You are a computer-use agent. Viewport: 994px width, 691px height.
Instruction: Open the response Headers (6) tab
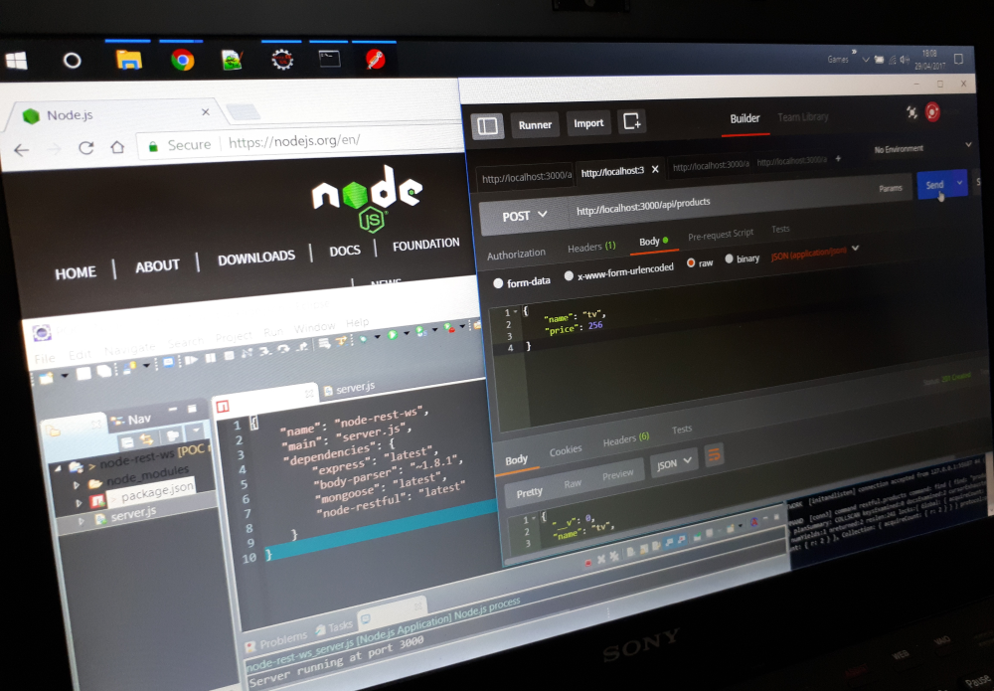point(625,438)
